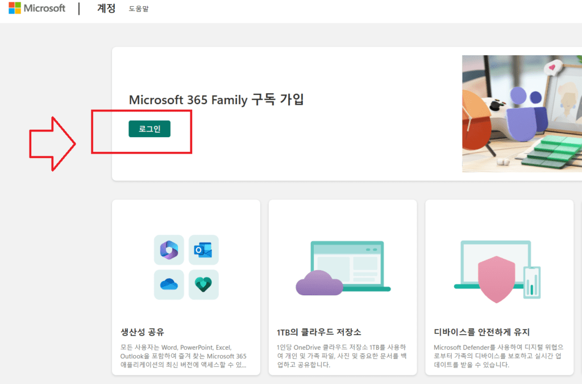Click the OneDrive cloud app icon
This screenshot has width=582, height=384.
[x=169, y=284]
